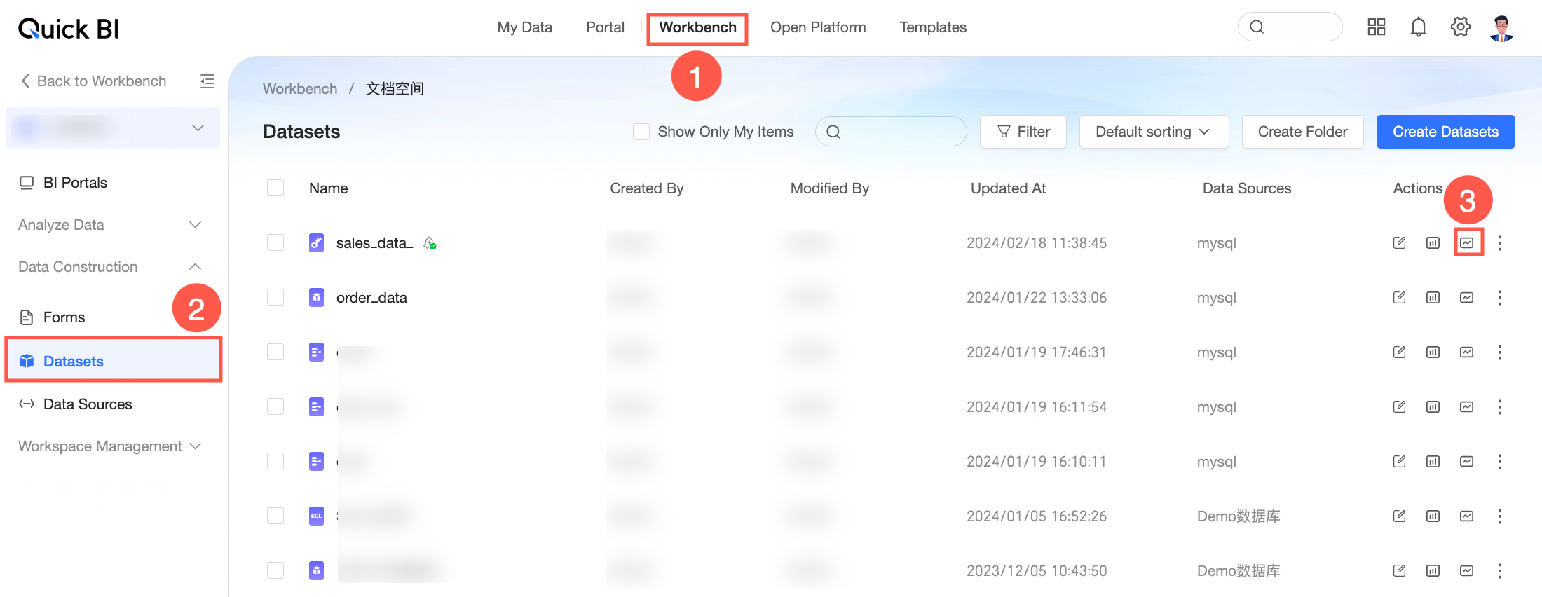Click the 文档空间 breadcrumb
The width and height of the screenshot is (1542, 597).
coord(395,89)
